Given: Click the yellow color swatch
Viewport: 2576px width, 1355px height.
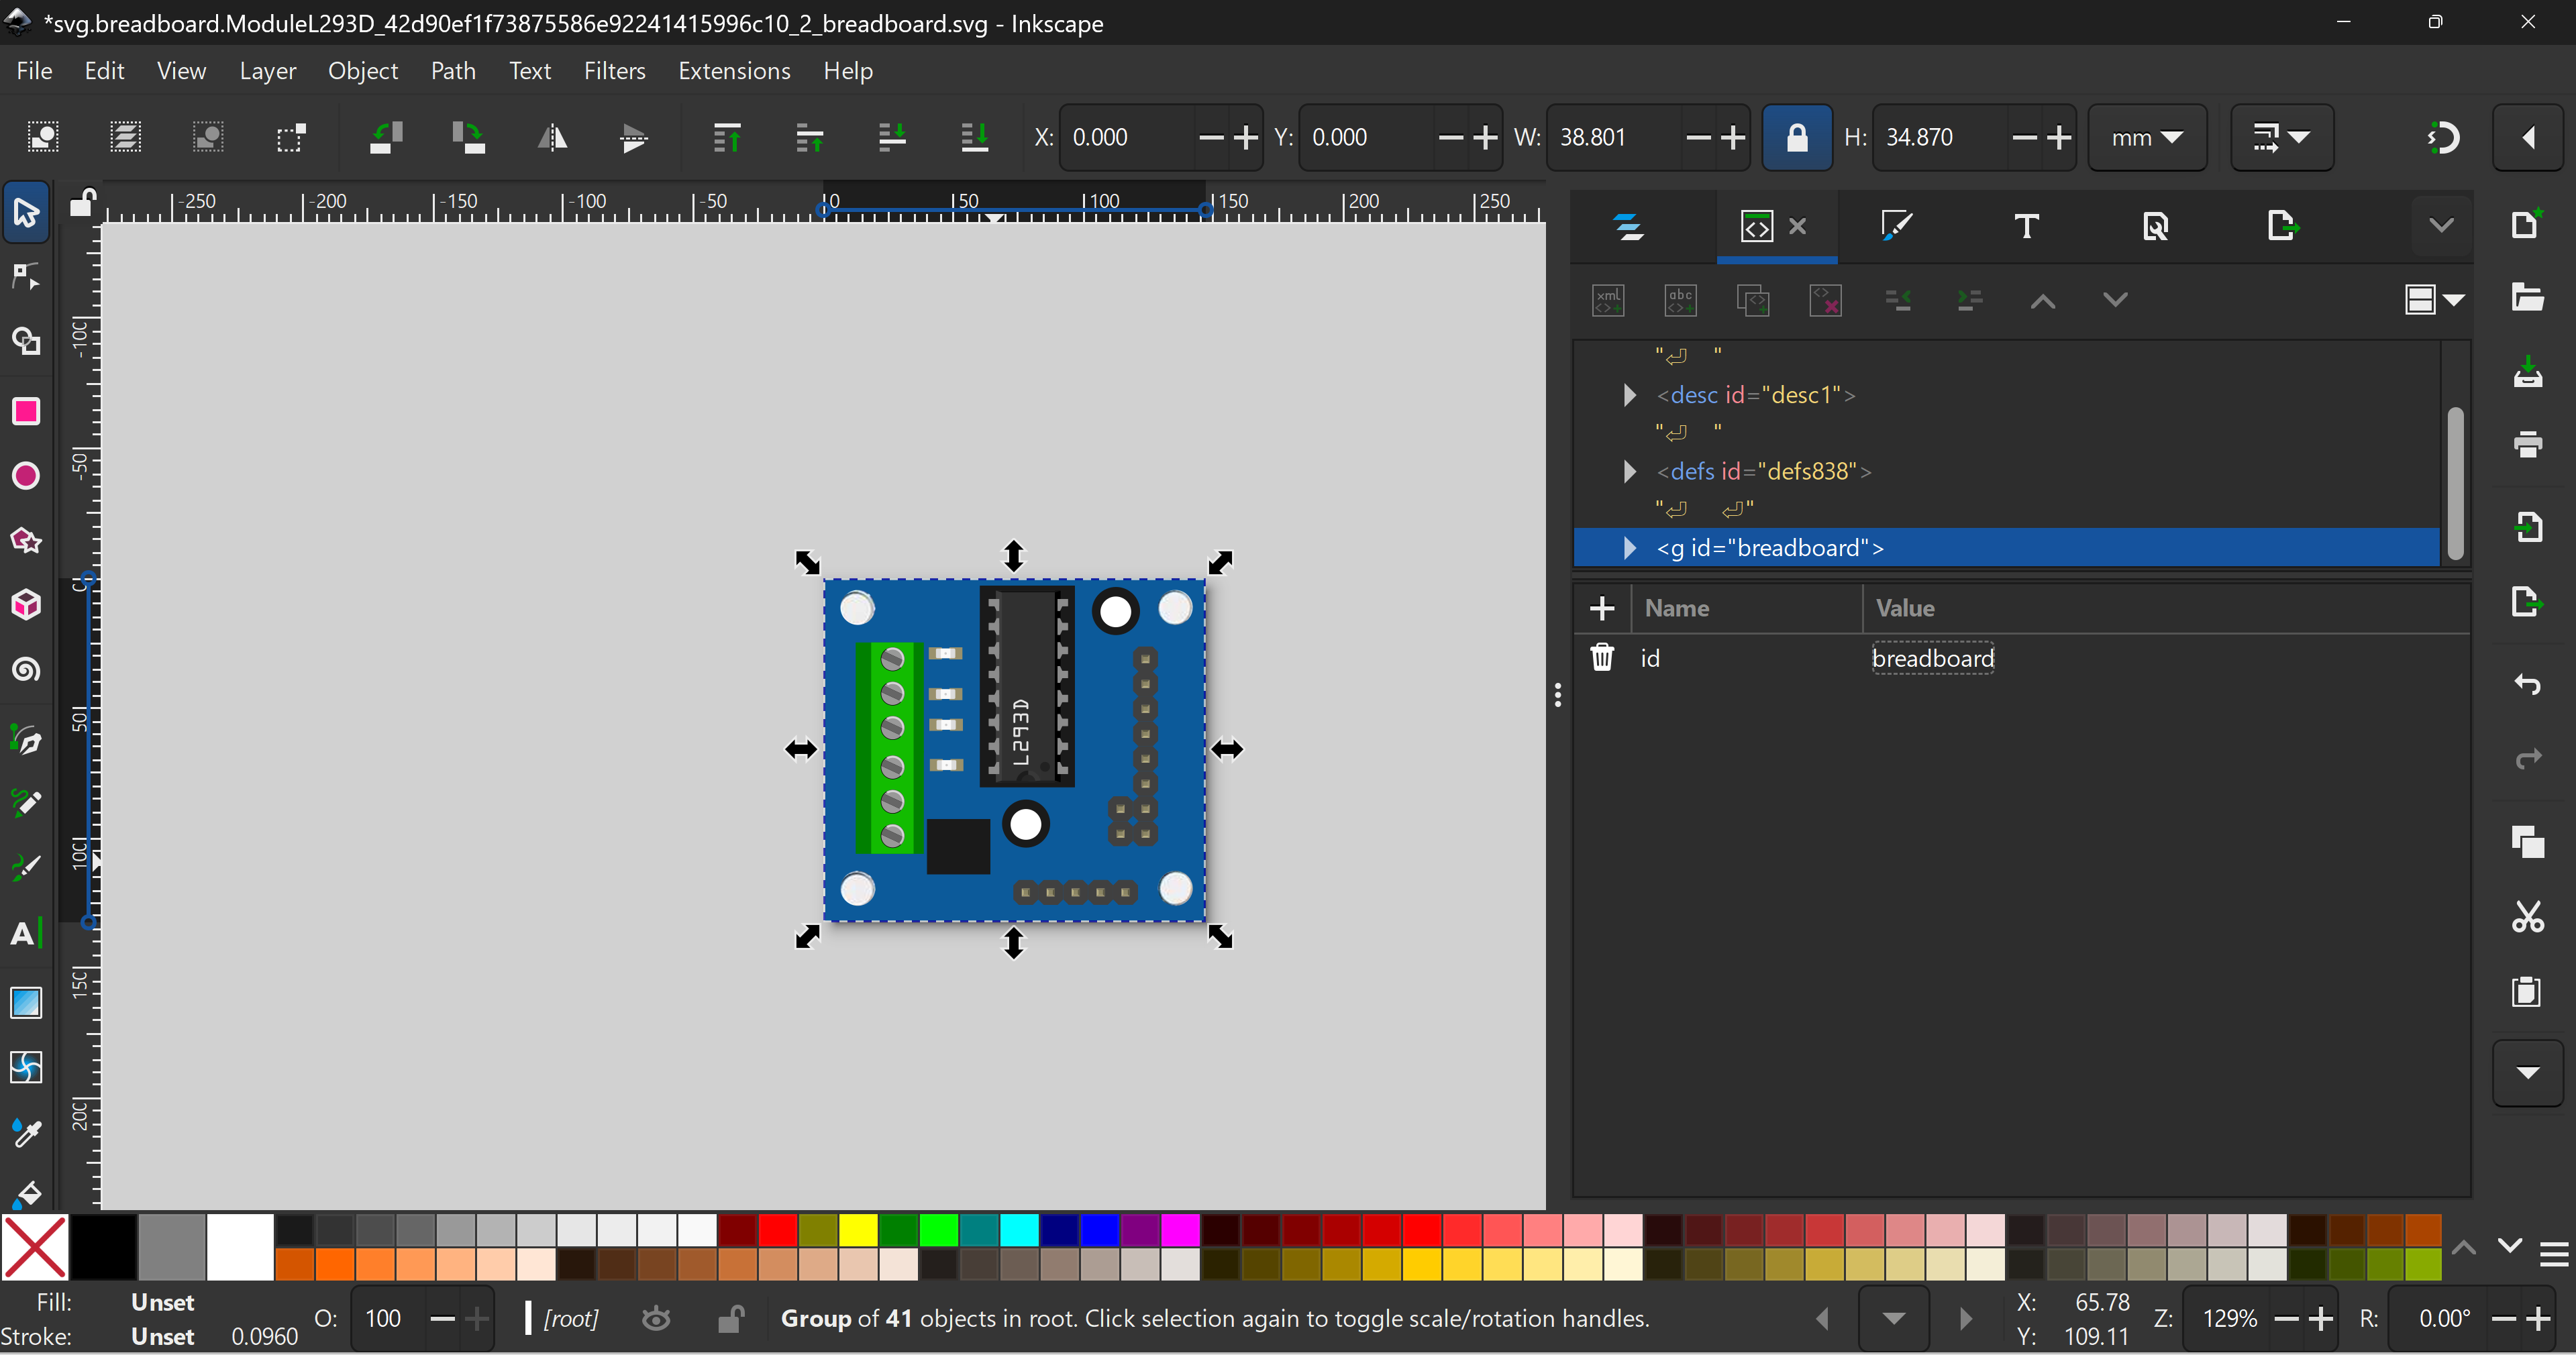Looking at the screenshot, I should 858,1229.
